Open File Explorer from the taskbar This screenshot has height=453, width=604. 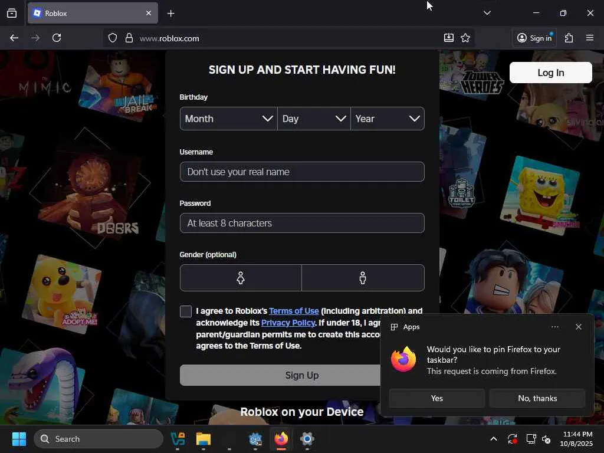203,439
